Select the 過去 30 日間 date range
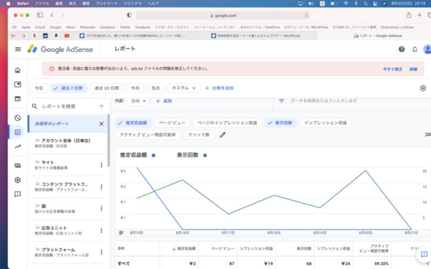The height and width of the screenshot is (269, 431). (107, 88)
